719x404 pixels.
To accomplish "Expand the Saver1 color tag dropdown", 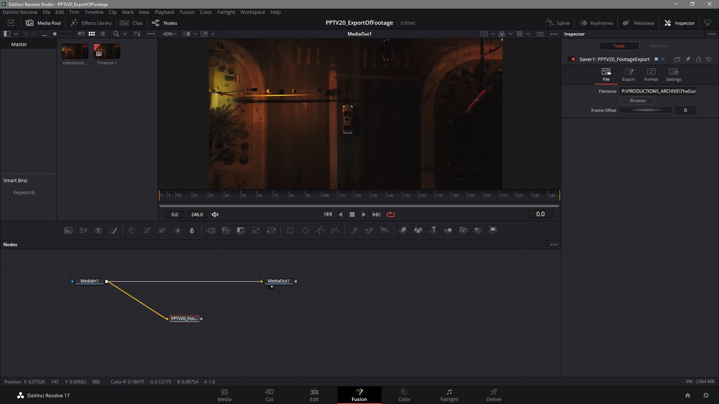I will coord(663,59).
